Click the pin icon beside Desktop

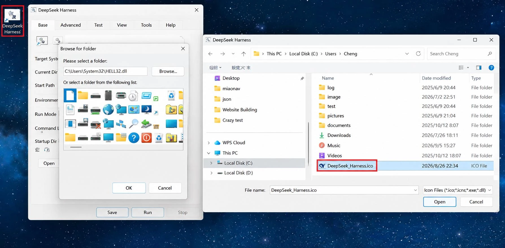coord(302,78)
